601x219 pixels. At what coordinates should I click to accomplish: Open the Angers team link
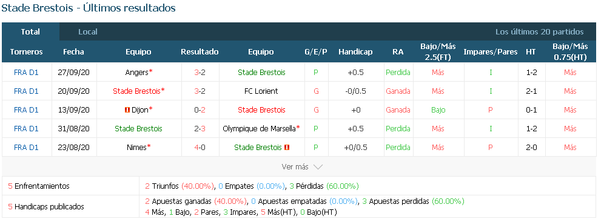coord(137,72)
